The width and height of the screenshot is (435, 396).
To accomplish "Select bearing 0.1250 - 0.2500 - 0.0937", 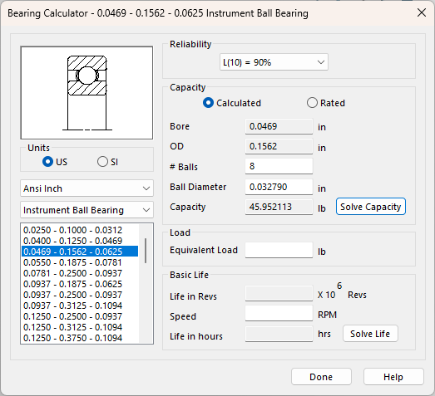I will (x=80, y=316).
